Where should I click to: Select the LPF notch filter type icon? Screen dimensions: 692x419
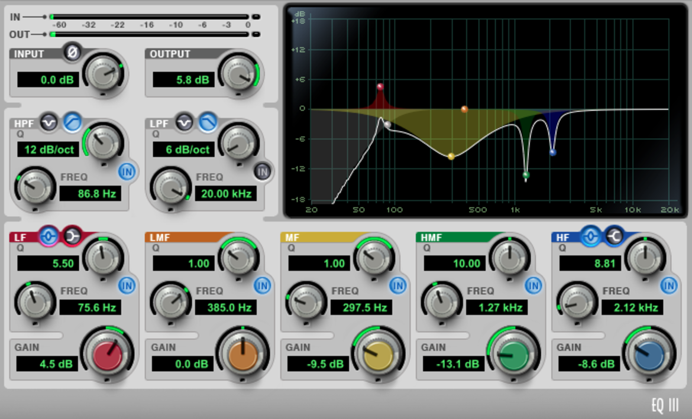click(185, 122)
